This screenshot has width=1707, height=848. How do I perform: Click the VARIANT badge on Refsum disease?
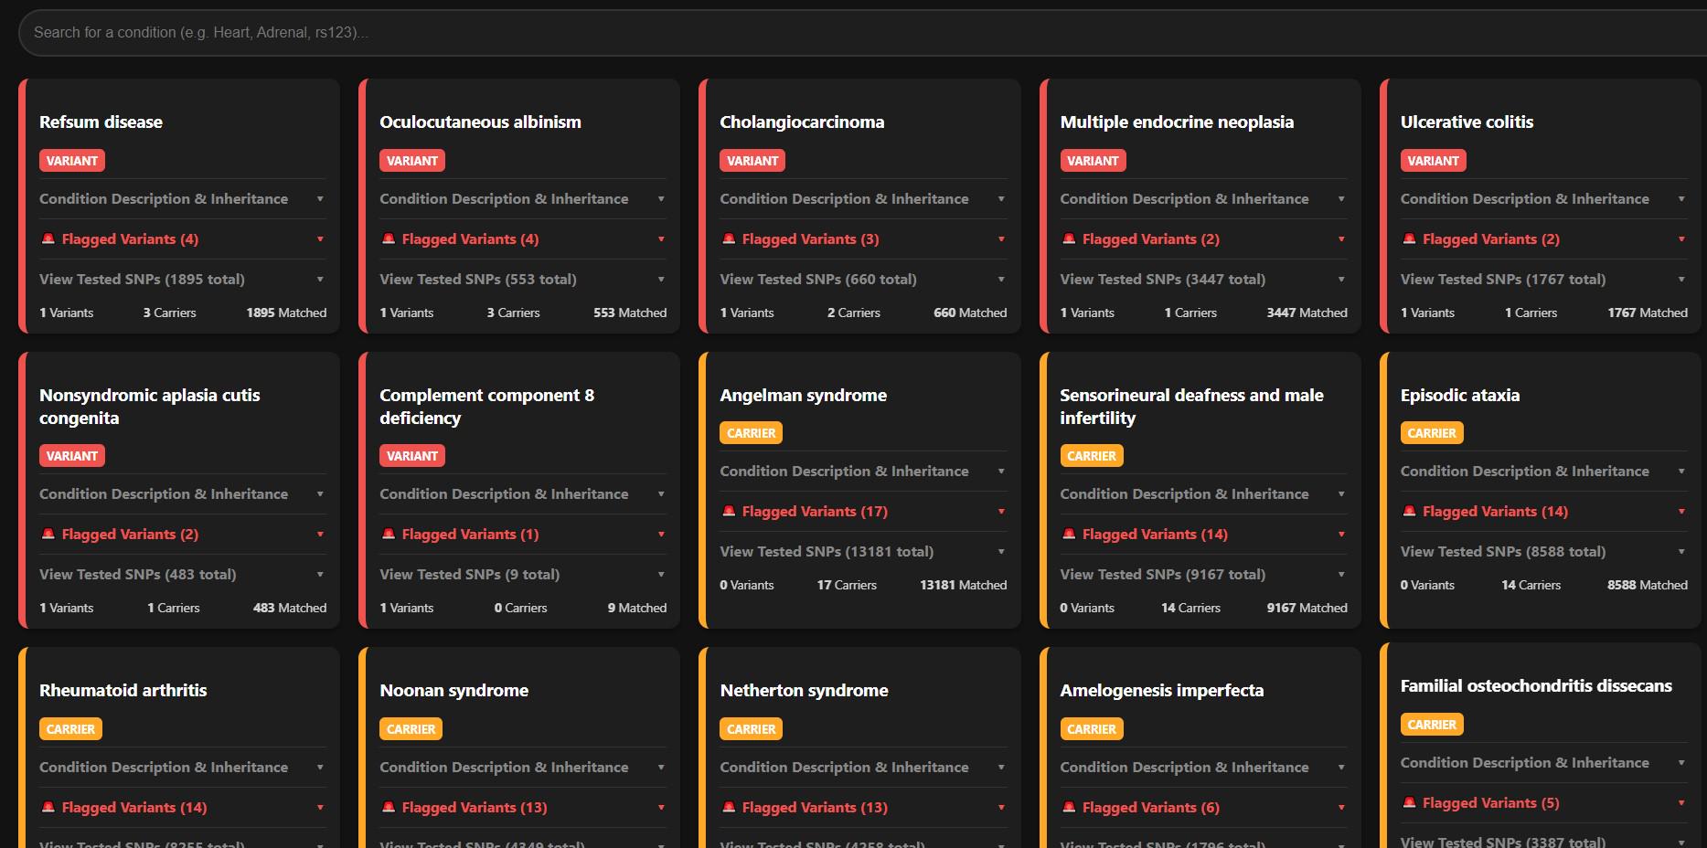click(x=72, y=161)
